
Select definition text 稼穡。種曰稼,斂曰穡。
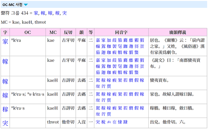pos(172,108)
